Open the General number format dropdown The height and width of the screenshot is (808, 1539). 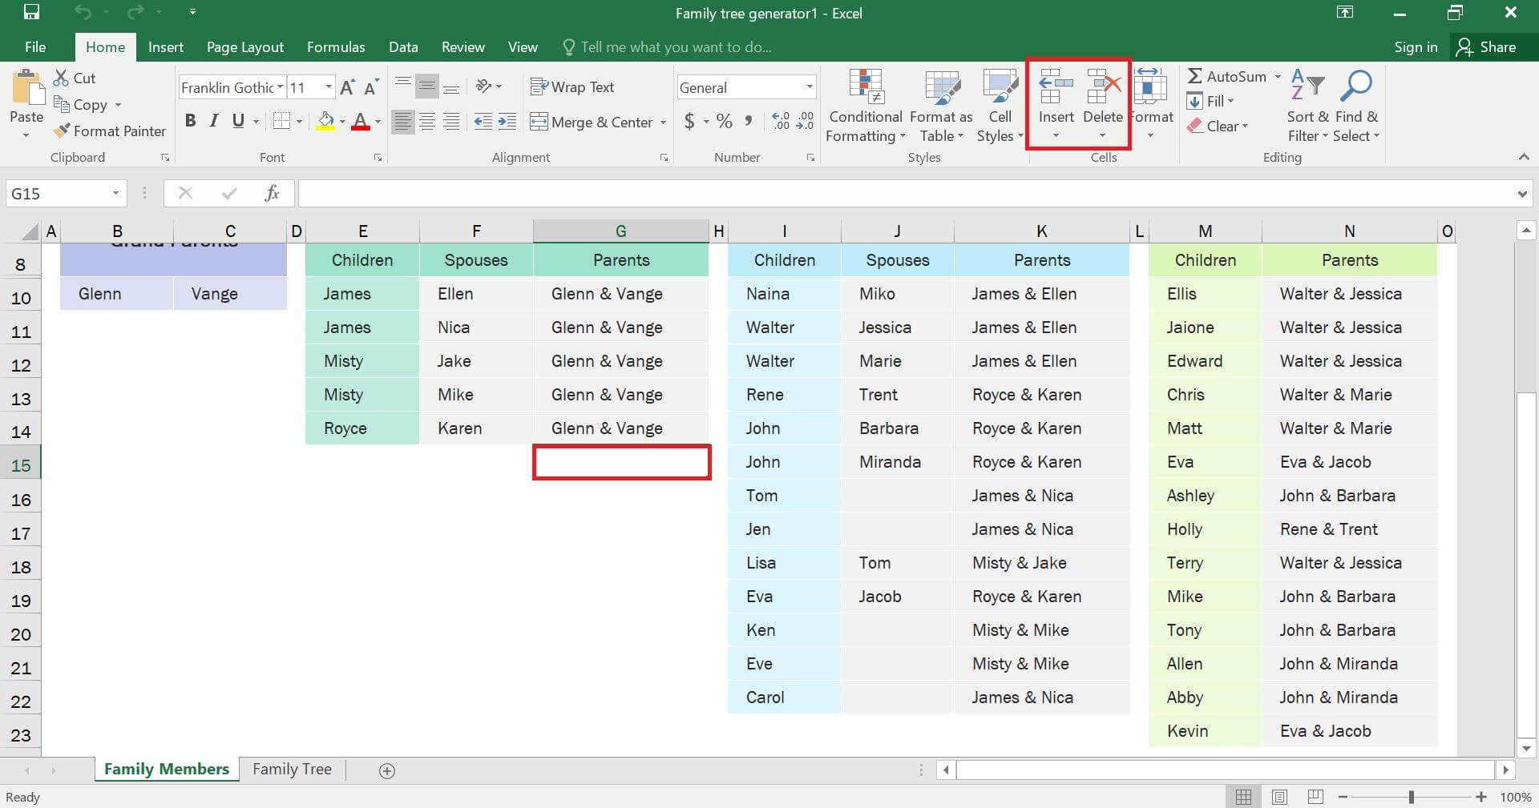pos(808,86)
